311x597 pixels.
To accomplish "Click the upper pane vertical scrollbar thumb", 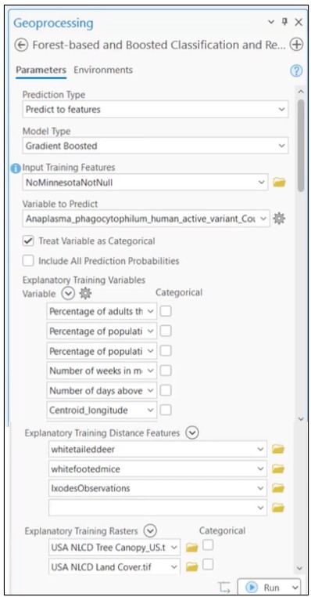I will (301, 146).
